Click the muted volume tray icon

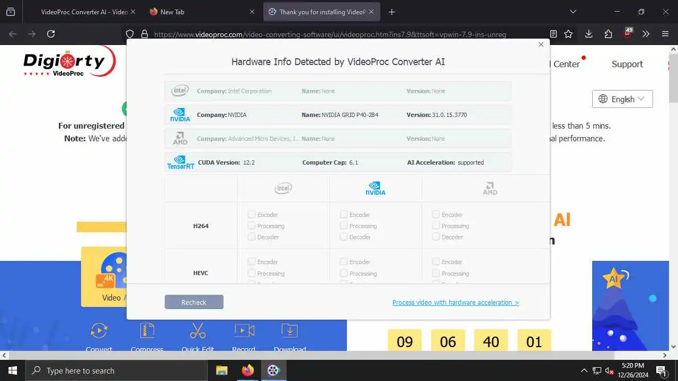click(x=610, y=370)
